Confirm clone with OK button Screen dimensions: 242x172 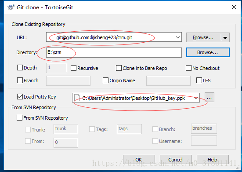pyautogui.click(x=139, y=160)
